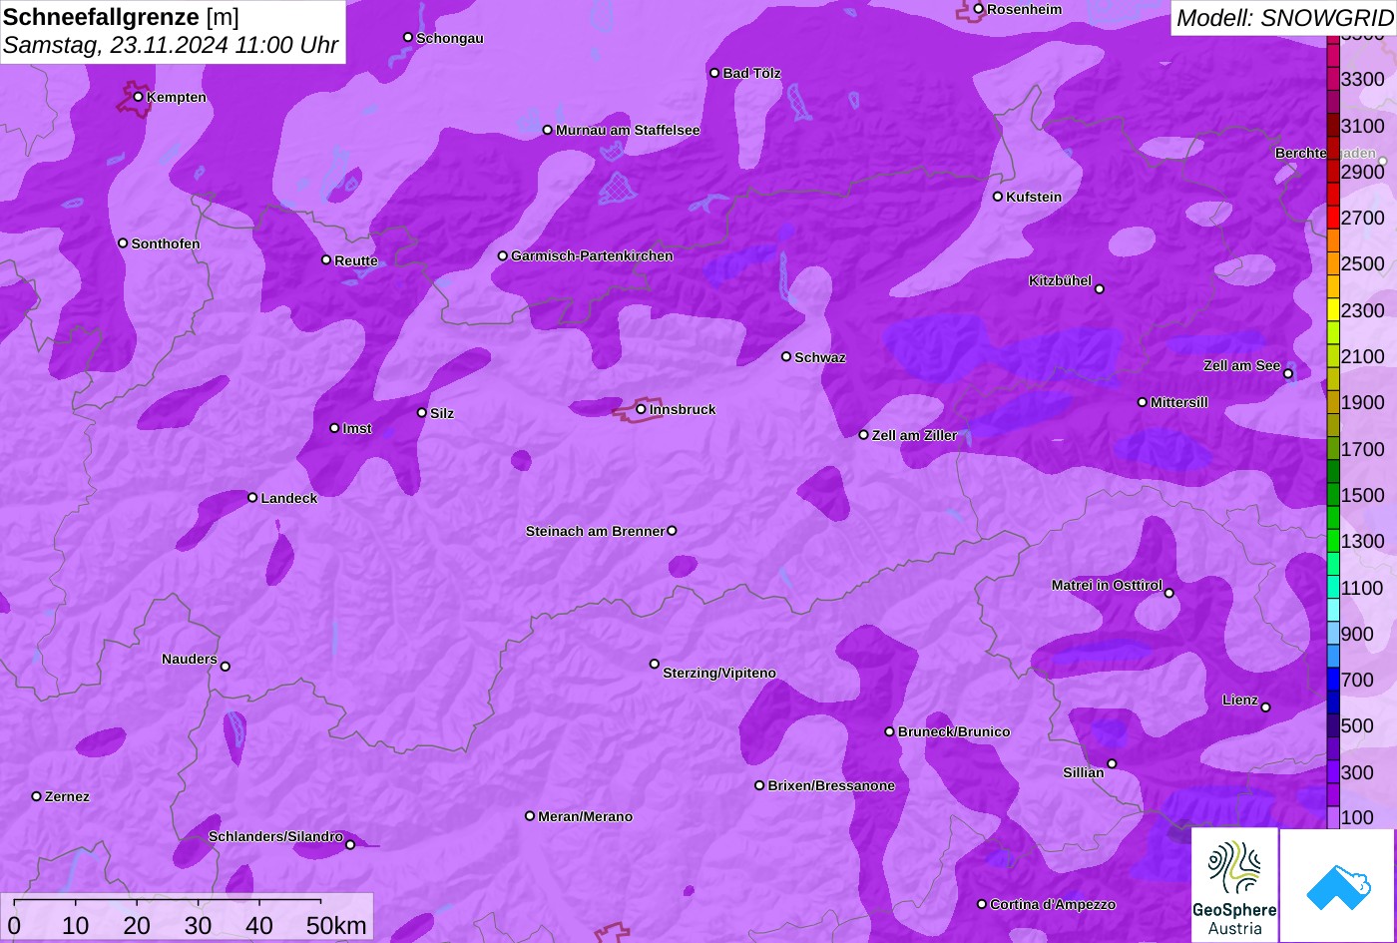Click the Silz marker dot
Screen dimensions: 1397x943
(422, 412)
